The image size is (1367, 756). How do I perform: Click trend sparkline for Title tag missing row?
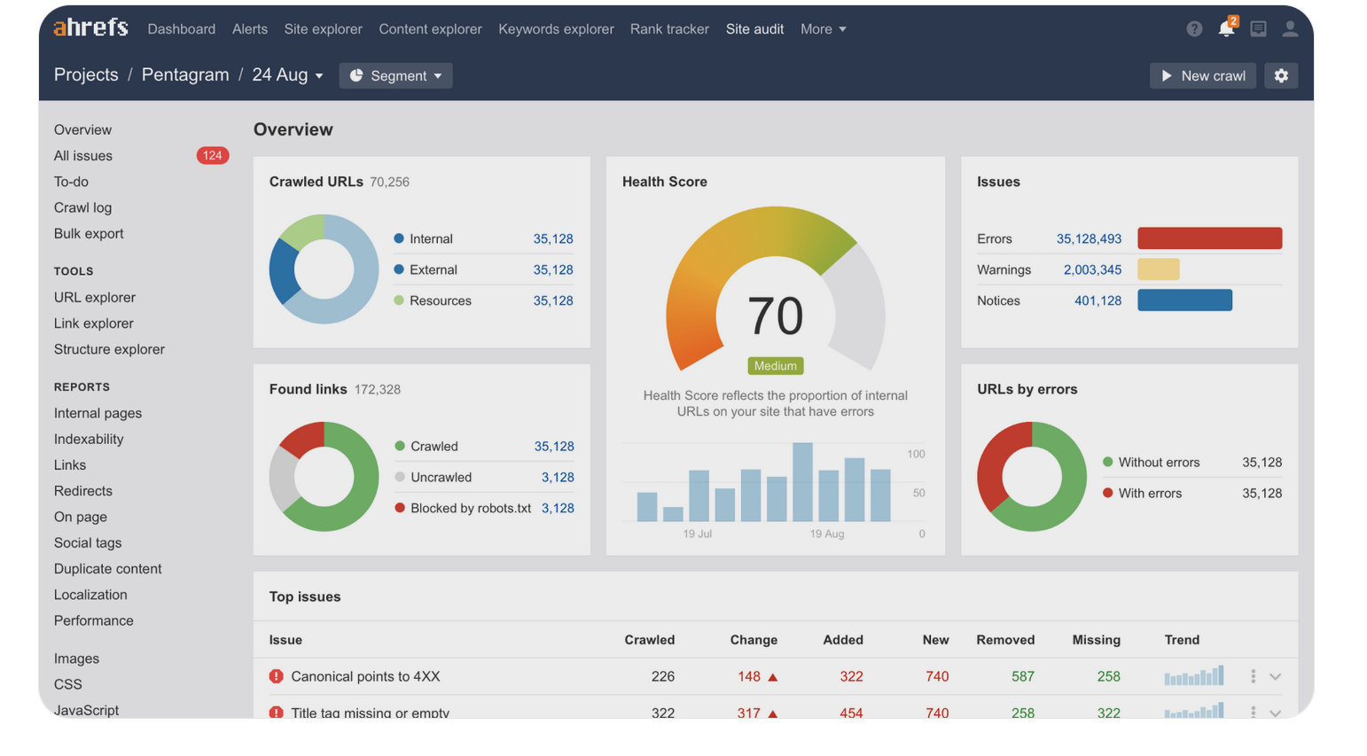[x=1194, y=710]
